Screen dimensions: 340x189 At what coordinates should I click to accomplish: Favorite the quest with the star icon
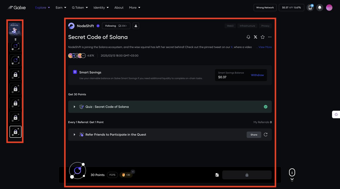(x=263, y=37)
